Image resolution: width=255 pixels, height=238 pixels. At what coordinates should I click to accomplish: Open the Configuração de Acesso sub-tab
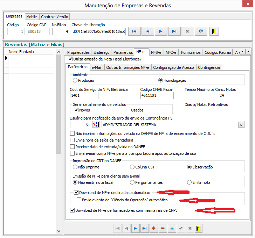point(173,67)
